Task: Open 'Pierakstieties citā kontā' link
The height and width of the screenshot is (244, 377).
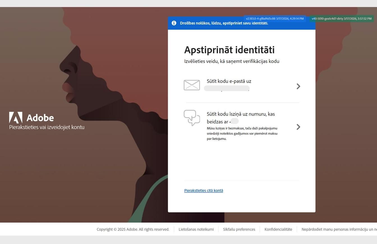Action: [x=203, y=190]
